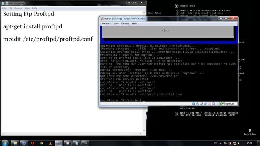Launch Opera browser from the taskbar
This screenshot has width=260, height=146.
pos(32,143)
